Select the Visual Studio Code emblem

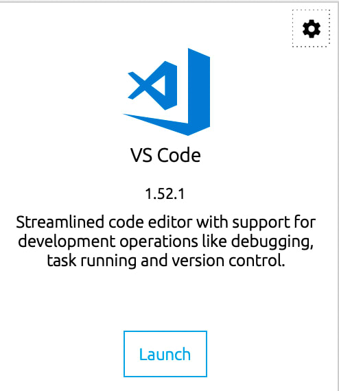(x=167, y=92)
